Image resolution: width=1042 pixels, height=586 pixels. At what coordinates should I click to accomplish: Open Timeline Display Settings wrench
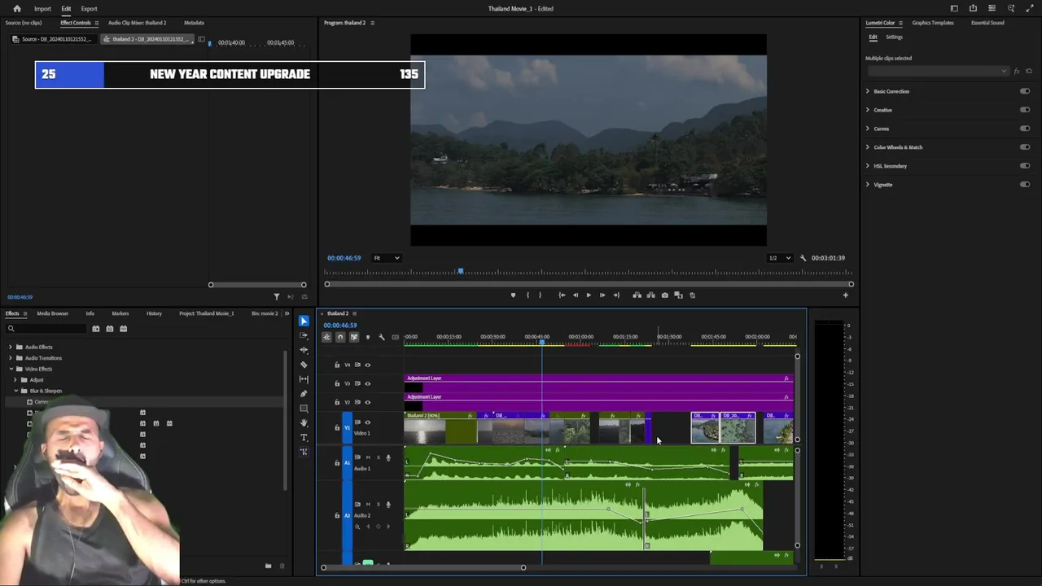pyautogui.click(x=381, y=337)
